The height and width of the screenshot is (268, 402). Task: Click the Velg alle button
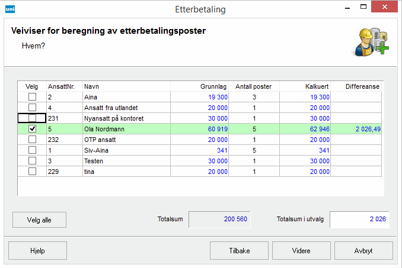pyautogui.click(x=39, y=220)
